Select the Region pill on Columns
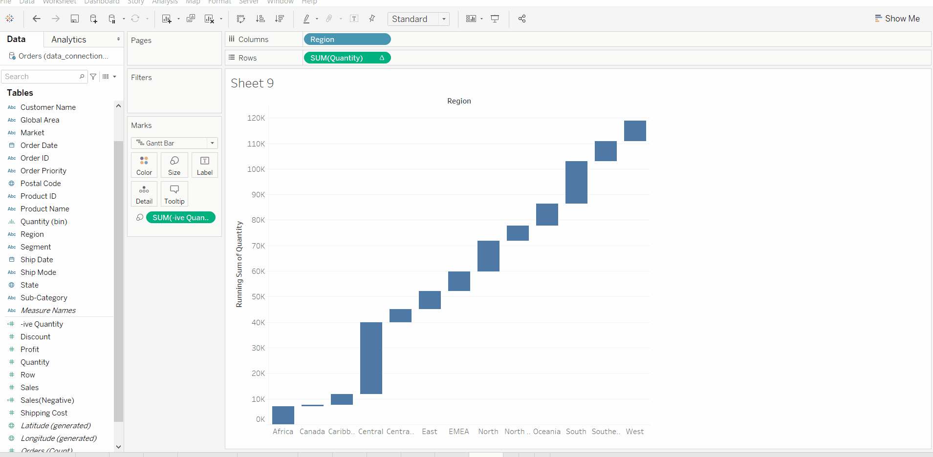This screenshot has width=933, height=457. 347,39
